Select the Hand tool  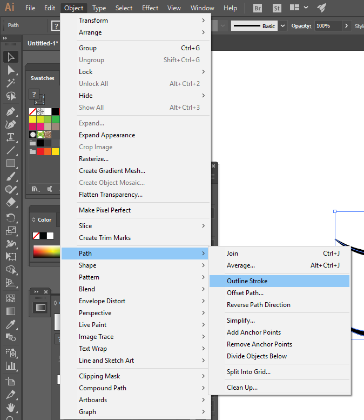(x=11, y=408)
